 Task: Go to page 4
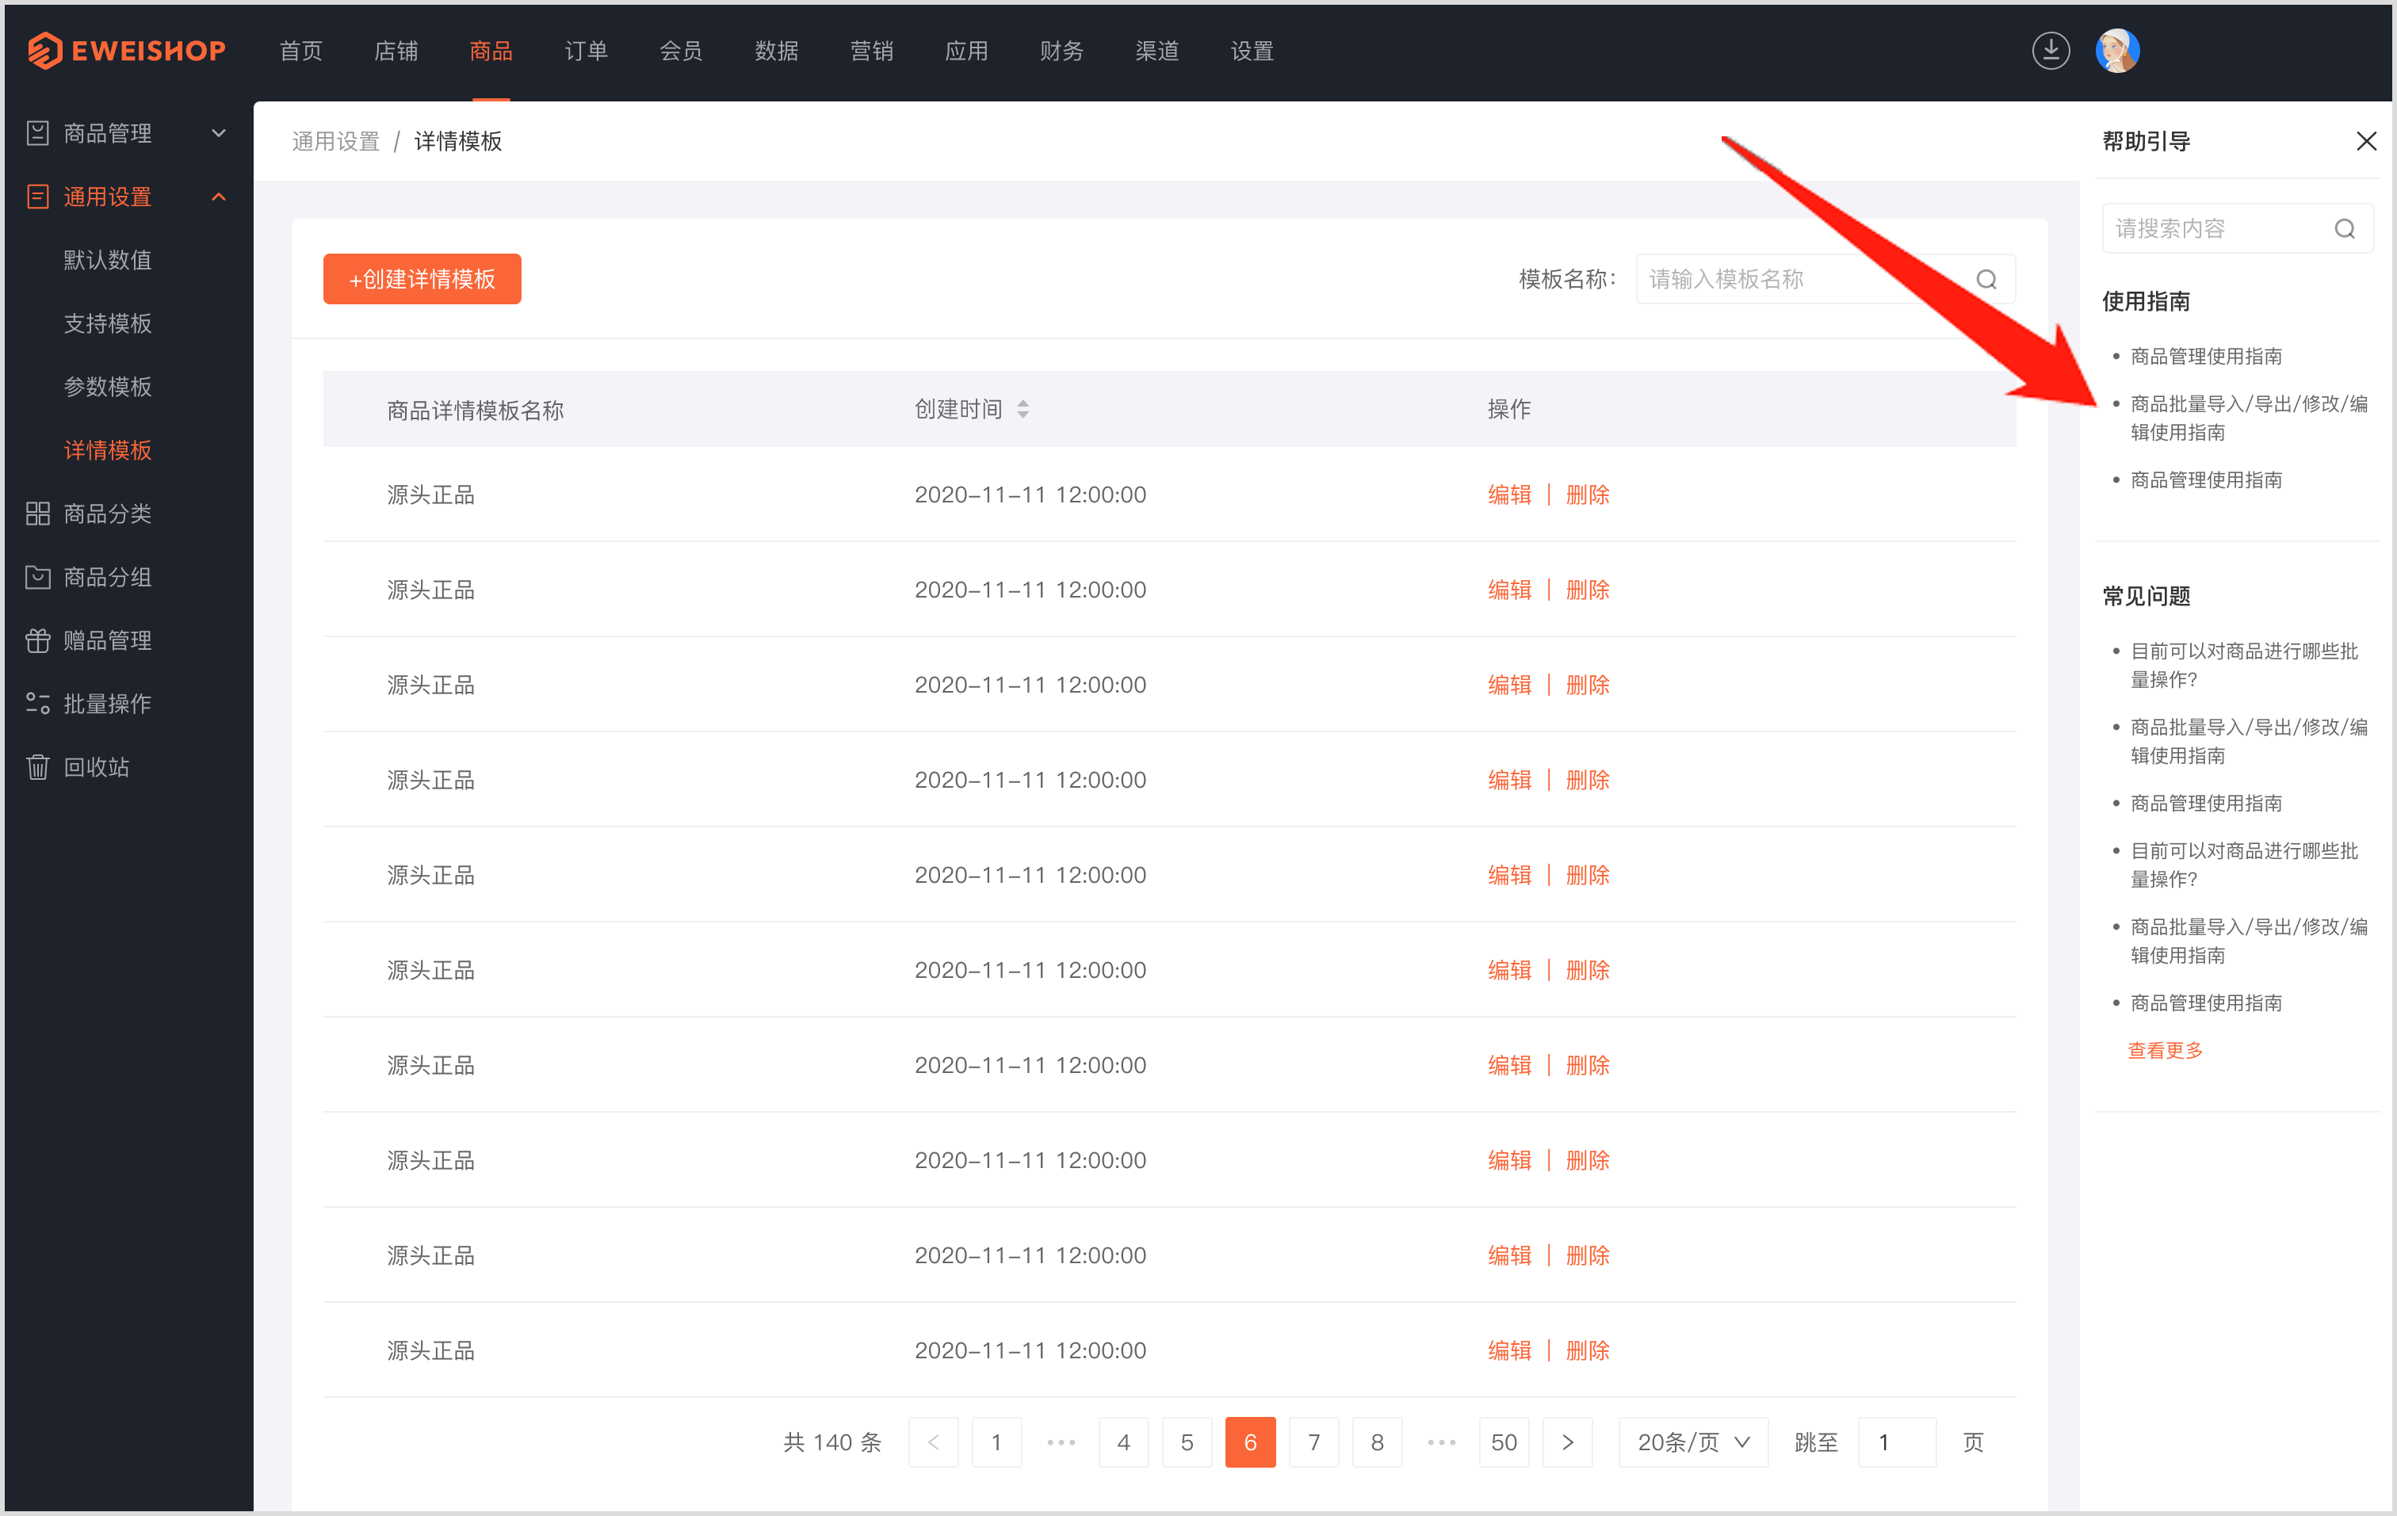(x=1124, y=1442)
